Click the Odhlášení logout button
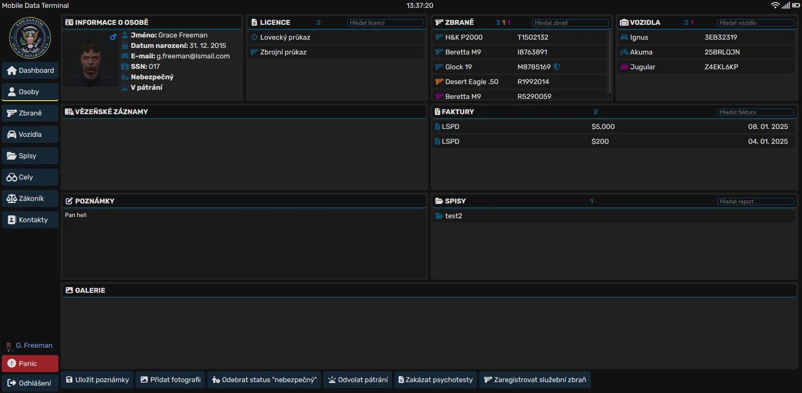 click(30, 383)
